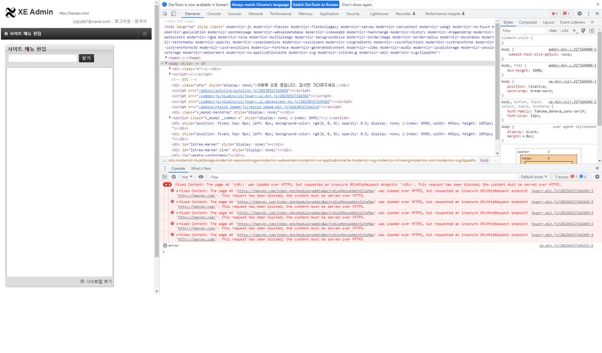602x353 pixels.
Task: Click the home icon in the black bar
Action: (6, 34)
